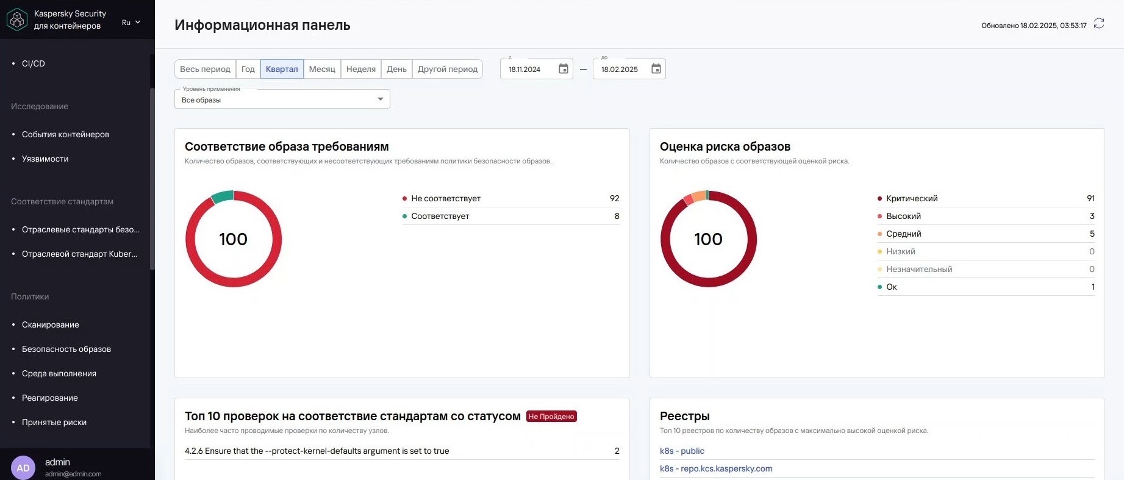Open the Ru language dropdown

tap(131, 23)
